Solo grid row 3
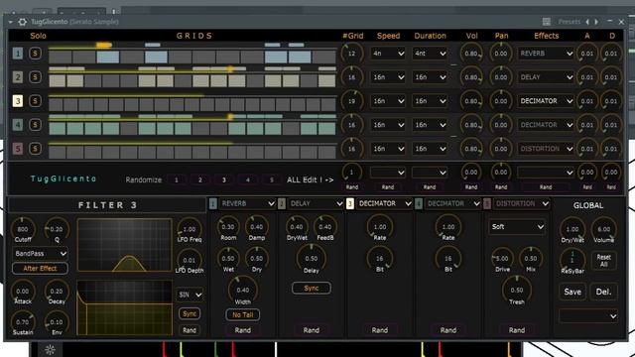The height and width of the screenshot is (357, 635). [36, 101]
